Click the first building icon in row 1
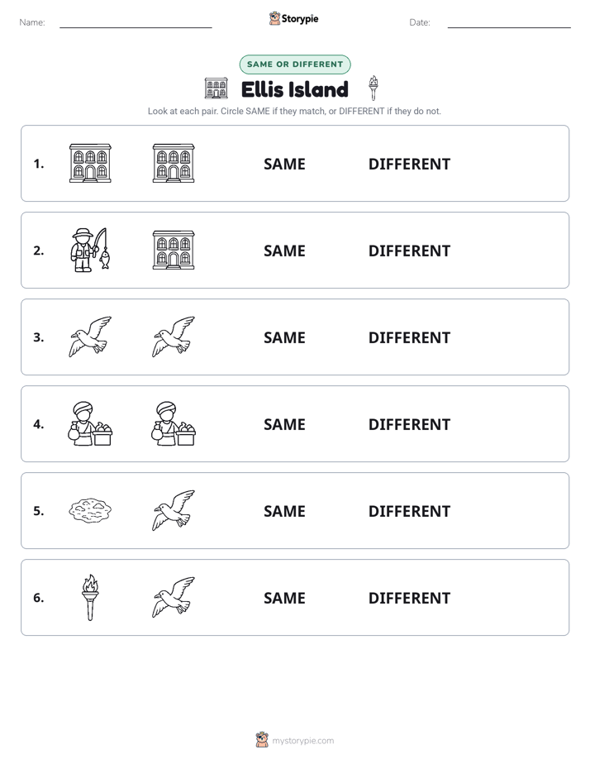 [90, 163]
